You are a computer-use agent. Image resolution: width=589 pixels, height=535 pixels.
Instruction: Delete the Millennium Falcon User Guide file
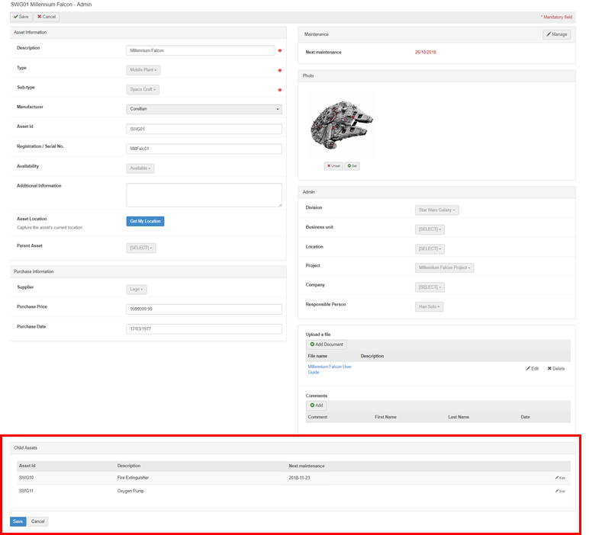(x=555, y=368)
